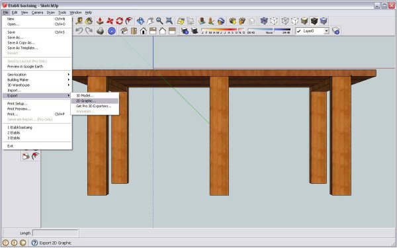Open the View menu
Screen dimensions: 397x248
click(x=24, y=13)
